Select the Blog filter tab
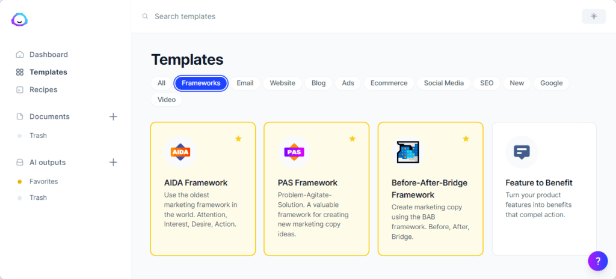This screenshot has width=616, height=279. coord(319,83)
